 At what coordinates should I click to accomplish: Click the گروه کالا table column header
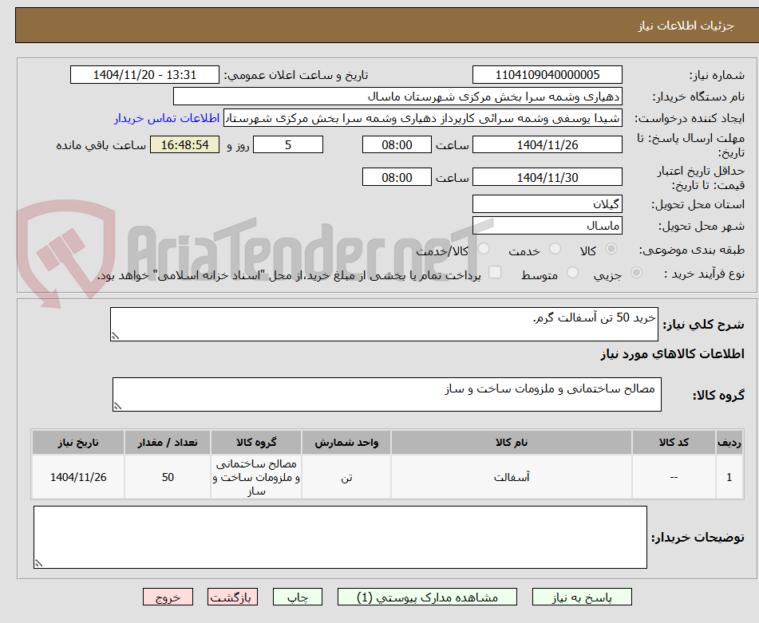(256, 442)
